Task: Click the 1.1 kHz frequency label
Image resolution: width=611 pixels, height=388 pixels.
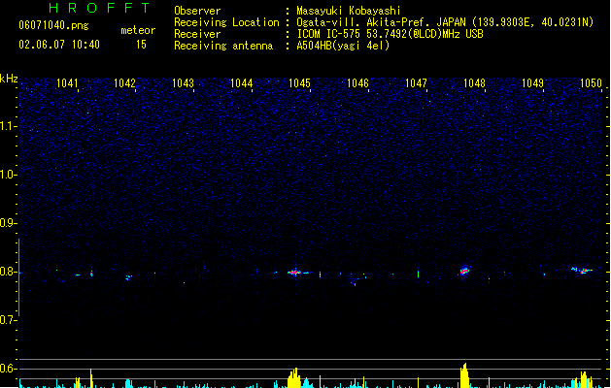Action: 8,126
